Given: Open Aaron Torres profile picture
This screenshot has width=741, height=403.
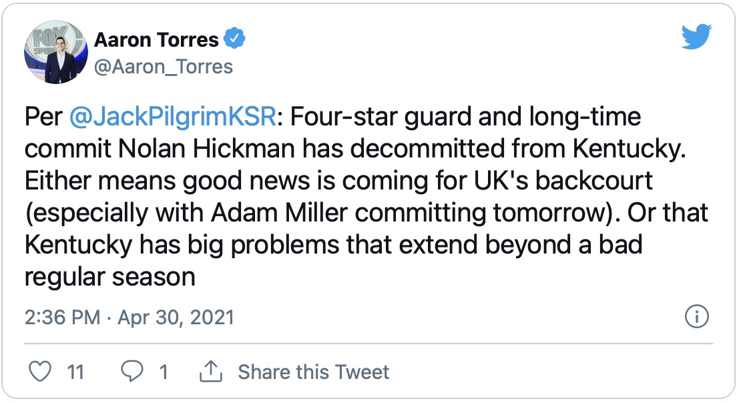Looking at the screenshot, I should tap(55, 52).
